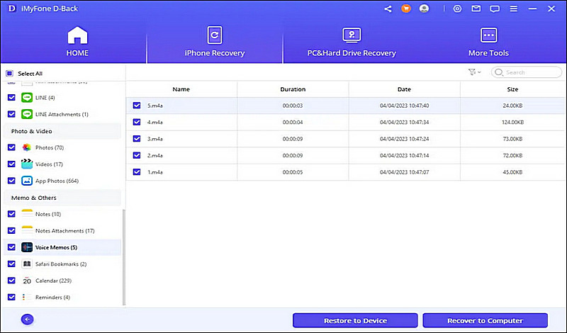
Task: Open the PC&Hard Drive Recovery tab
Action: coord(352,41)
